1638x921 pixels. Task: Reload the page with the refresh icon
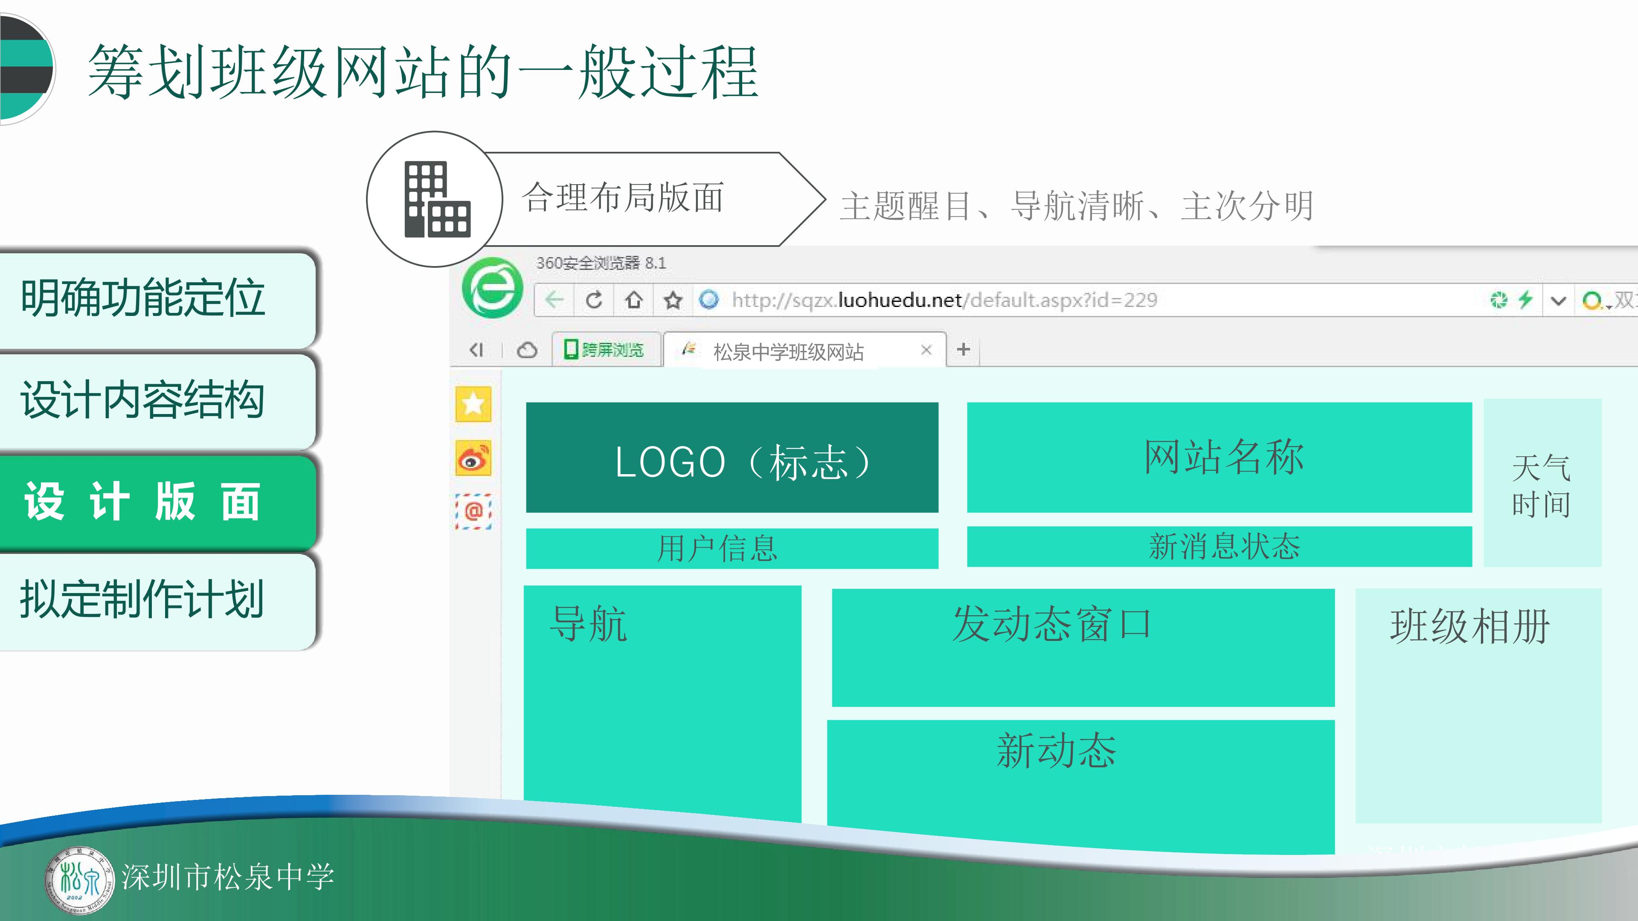[x=594, y=300]
